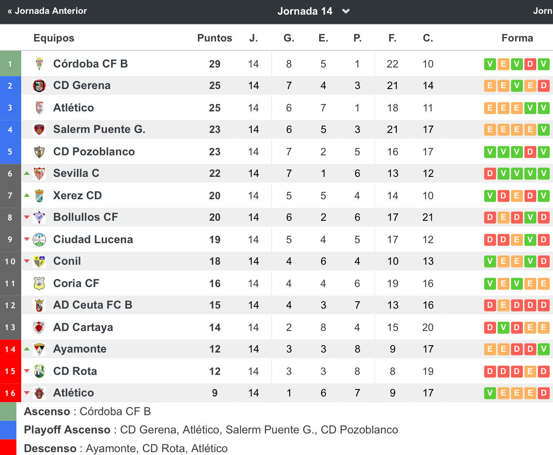Click Córdoba CF B's latest V result badge
The image size is (553, 455).
point(544,64)
